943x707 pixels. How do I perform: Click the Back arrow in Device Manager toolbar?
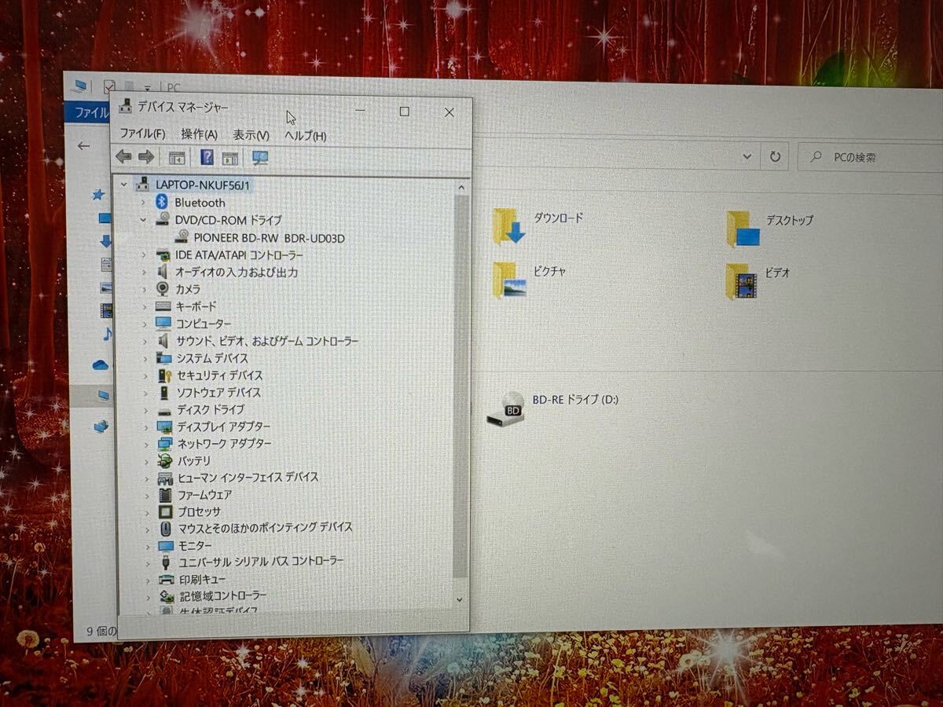[x=123, y=156]
